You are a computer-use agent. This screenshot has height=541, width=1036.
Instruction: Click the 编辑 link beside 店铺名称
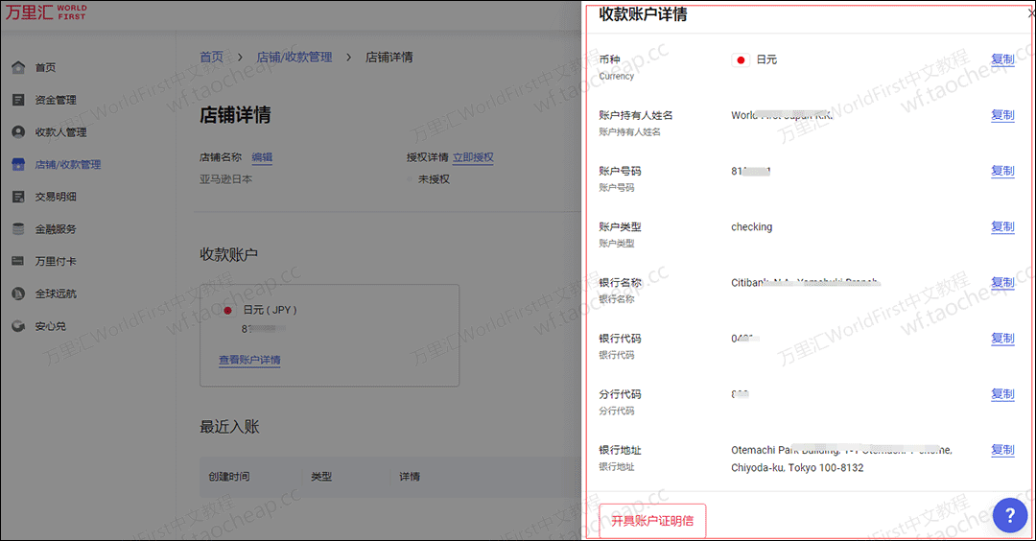pos(262,157)
